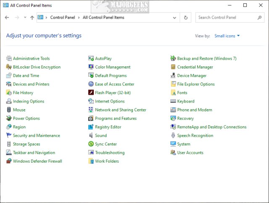Open the Network and Sharing Center link

pos(121,110)
